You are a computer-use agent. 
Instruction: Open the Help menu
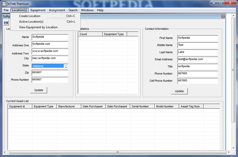[100, 10]
